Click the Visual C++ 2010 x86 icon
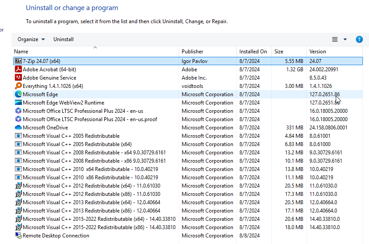This screenshot has width=369, height=244. [x=18, y=177]
